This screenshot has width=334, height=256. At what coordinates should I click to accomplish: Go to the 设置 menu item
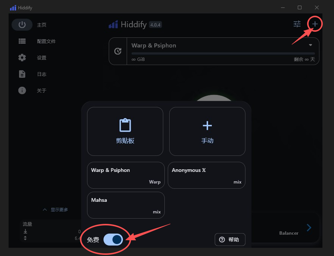[41, 58]
